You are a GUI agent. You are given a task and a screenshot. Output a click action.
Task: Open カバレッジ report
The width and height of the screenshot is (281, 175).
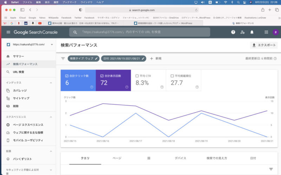tap(29, 91)
